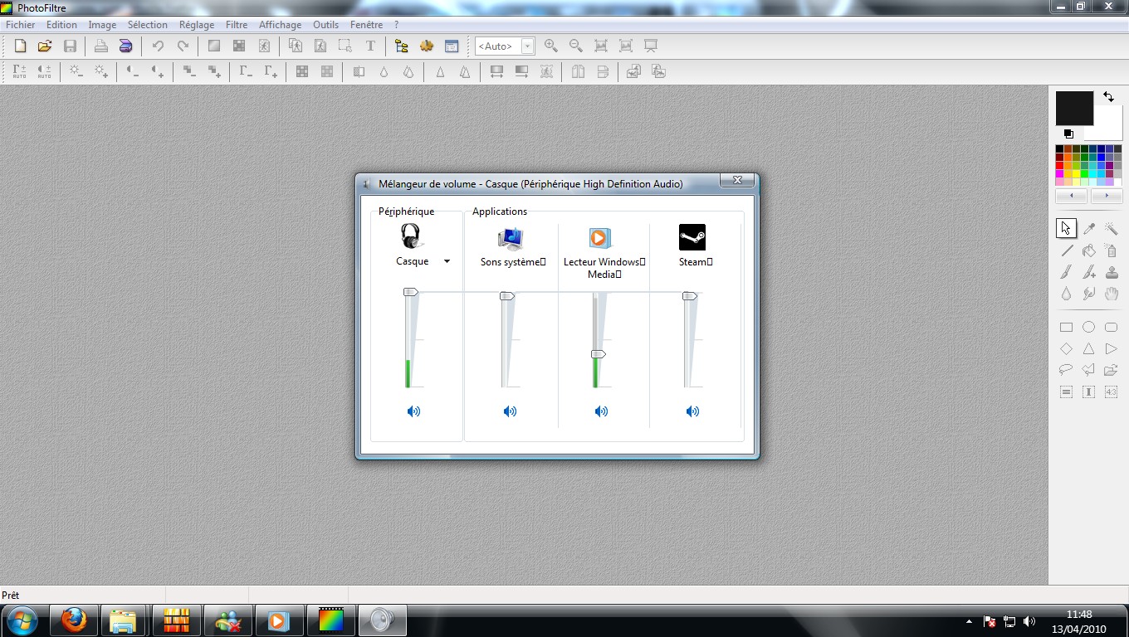Screen dimensions: 1129x637
Task: Mute the Casque device volume
Action: (413, 411)
